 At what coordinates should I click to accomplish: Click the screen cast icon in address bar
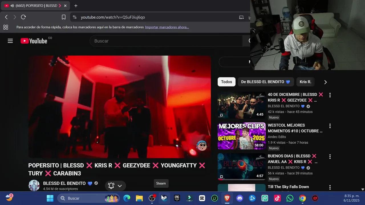point(241,17)
